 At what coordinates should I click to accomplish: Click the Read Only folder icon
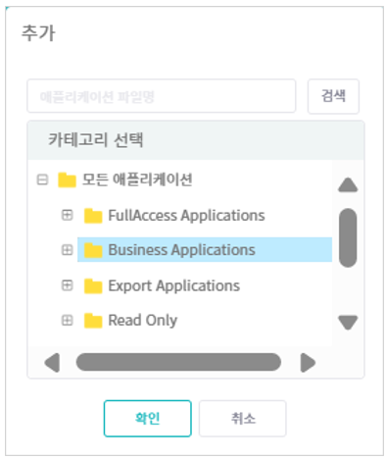click(93, 321)
